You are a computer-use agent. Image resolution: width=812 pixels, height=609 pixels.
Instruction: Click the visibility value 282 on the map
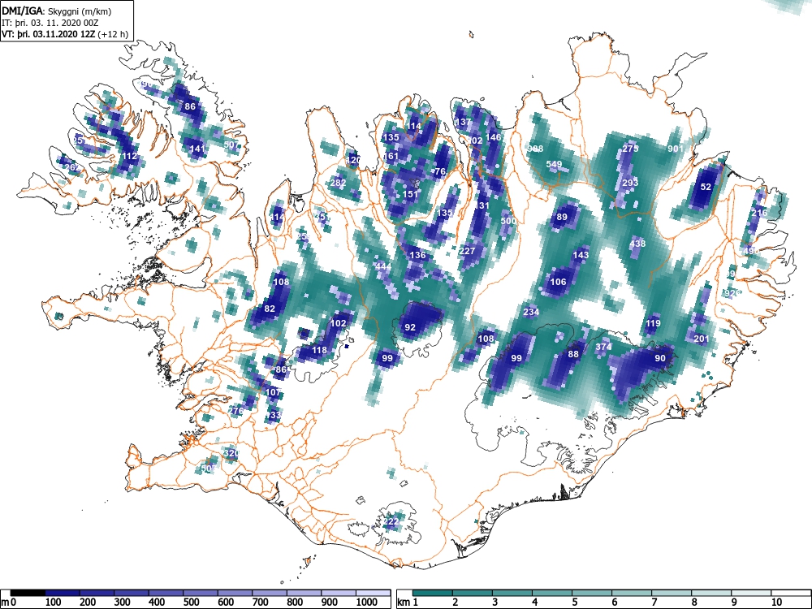click(338, 183)
